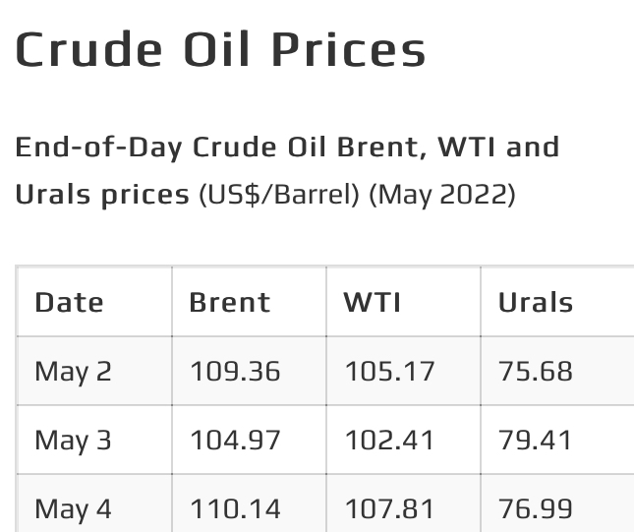
Task: Select Urals price 76.99
Action: click(x=536, y=509)
